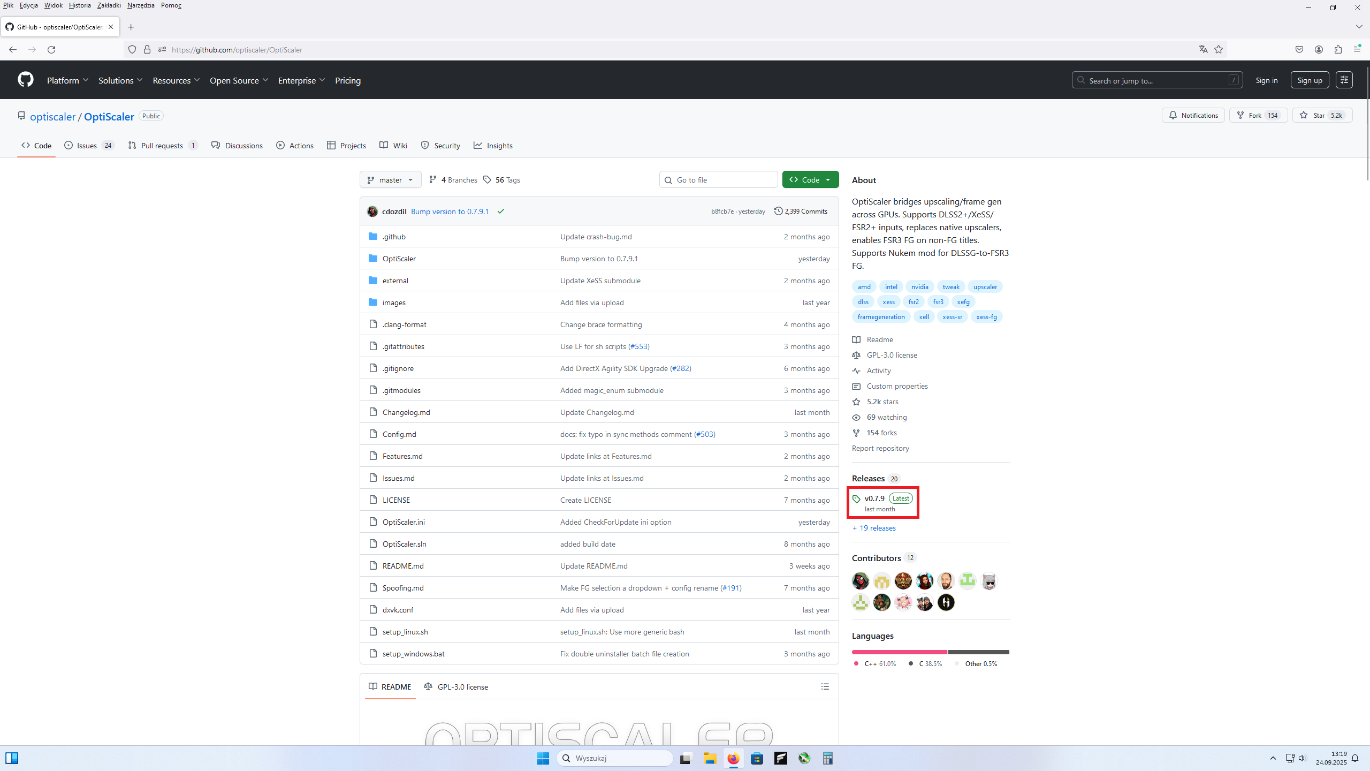Open README outline list icon
The height and width of the screenshot is (771, 1370).
[x=825, y=686]
